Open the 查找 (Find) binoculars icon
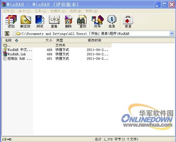Viewport: 176px width, 142px height. pyautogui.click(x=83, y=21)
